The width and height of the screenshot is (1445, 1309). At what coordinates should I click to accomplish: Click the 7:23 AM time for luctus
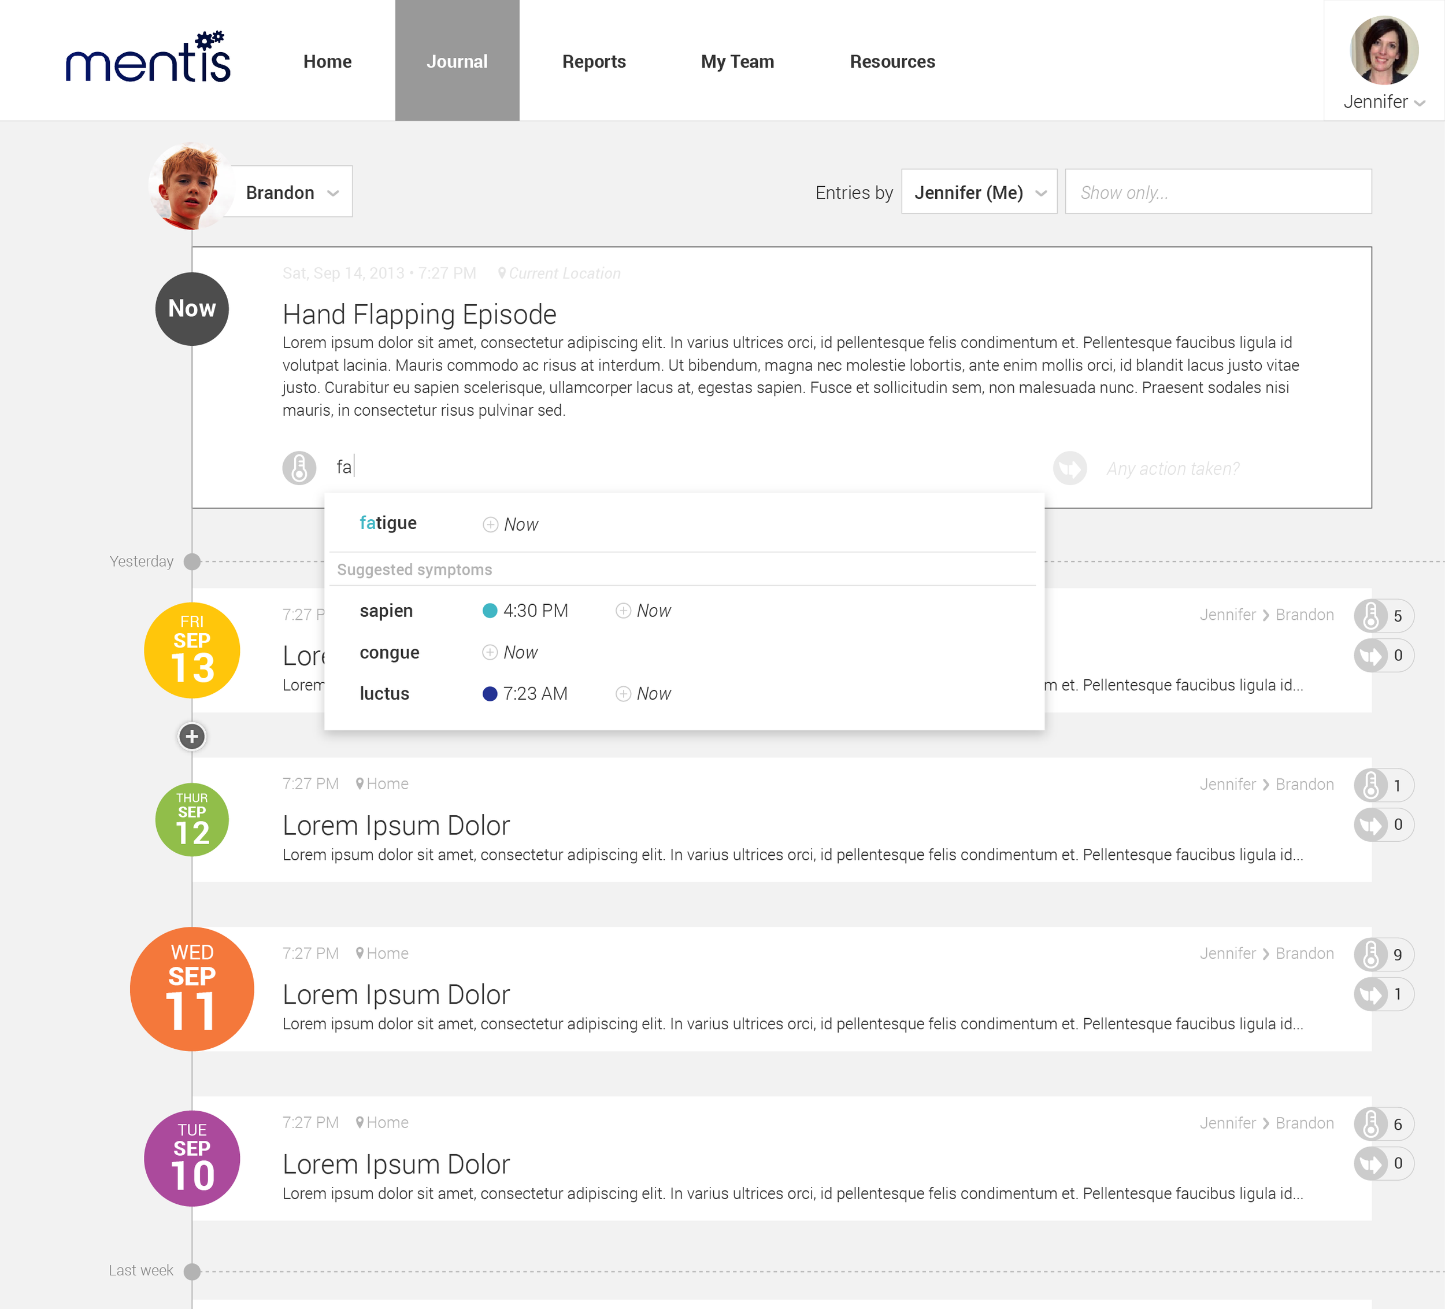point(535,693)
